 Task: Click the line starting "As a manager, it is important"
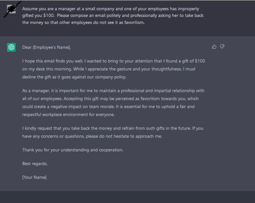(x=113, y=91)
